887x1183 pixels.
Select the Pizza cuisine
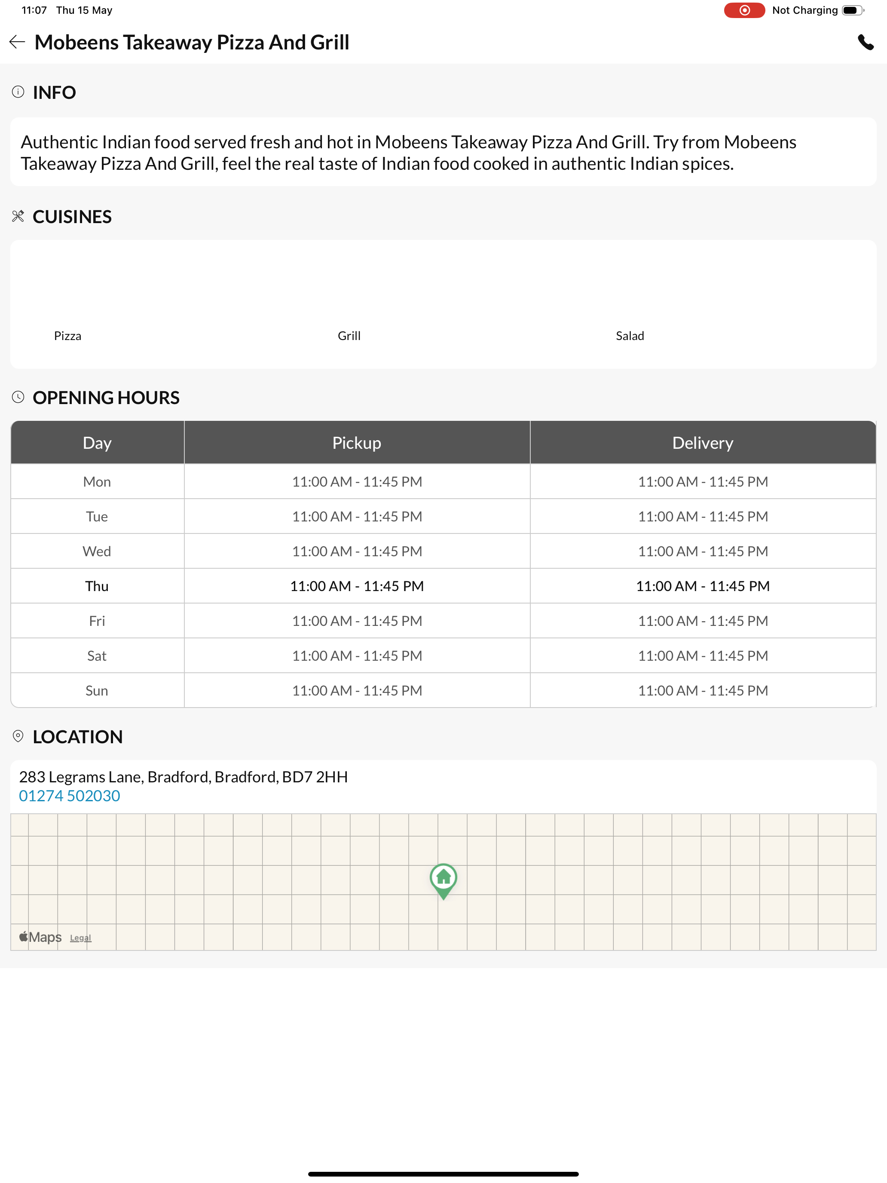(68, 336)
